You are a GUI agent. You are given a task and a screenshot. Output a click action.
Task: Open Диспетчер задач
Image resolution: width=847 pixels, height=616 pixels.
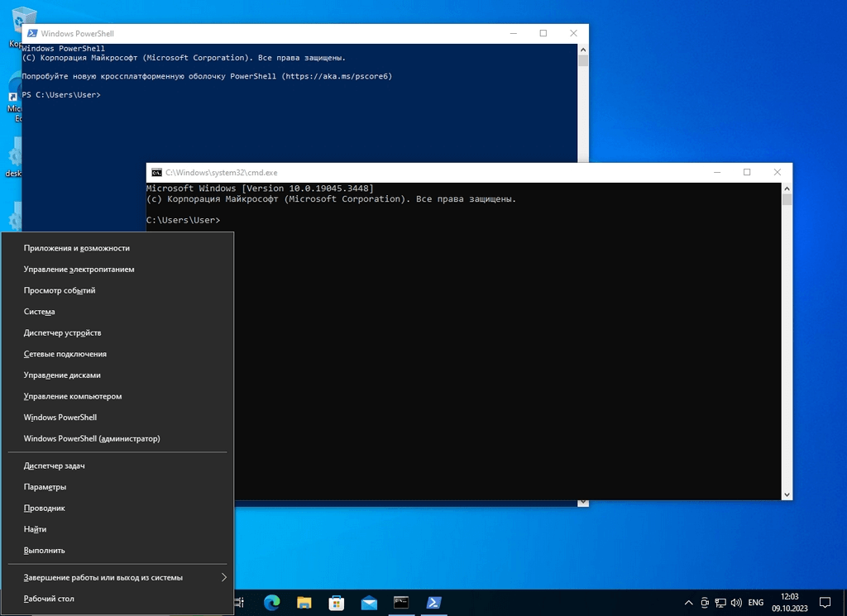(x=117, y=466)
